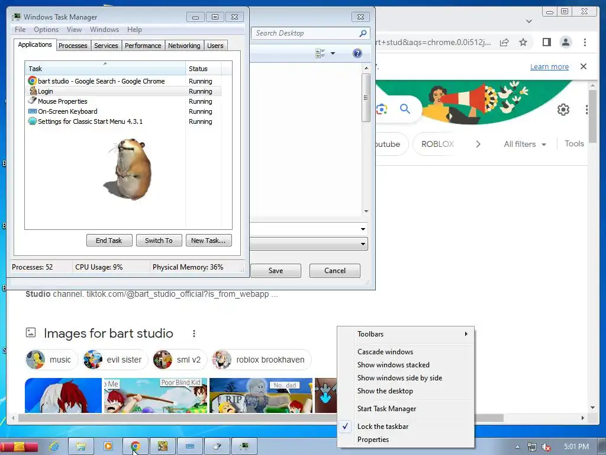Expand the Toolbars submenu
606x455 pixels.
[406, 334]
